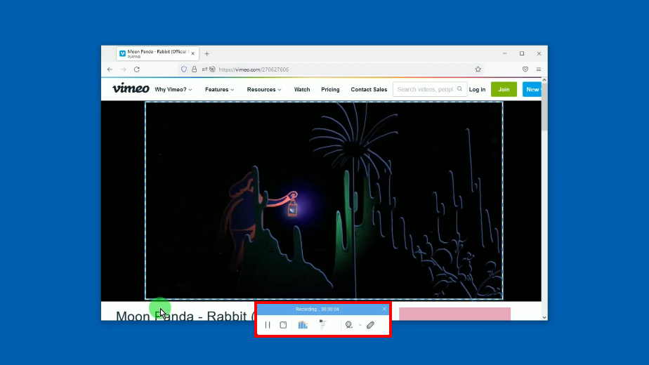Open the Pricing menu item
Screen dimensions: 649x365
pyautogui.click(x=330, y=89)
